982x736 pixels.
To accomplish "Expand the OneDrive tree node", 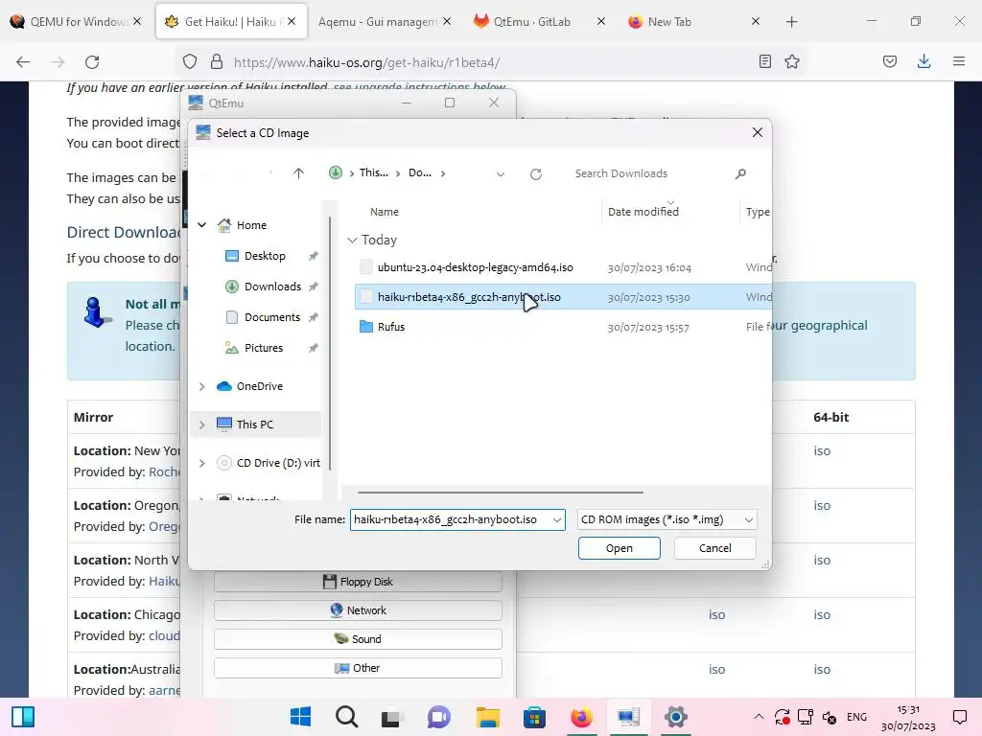I will (201, 387).
